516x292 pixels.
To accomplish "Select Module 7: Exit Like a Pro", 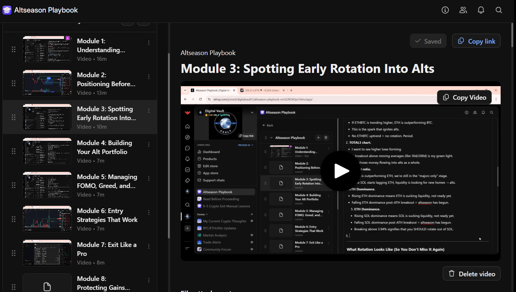I will click(80, 253).
